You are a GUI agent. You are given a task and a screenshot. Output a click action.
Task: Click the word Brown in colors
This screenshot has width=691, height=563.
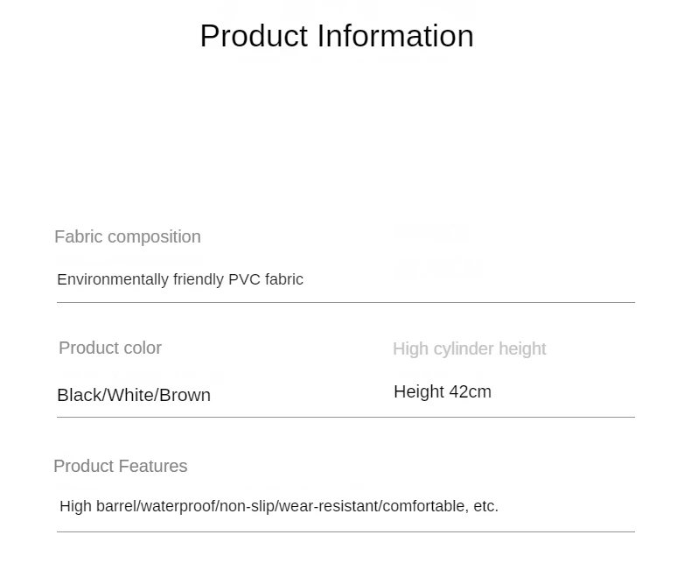tap(185, 395)
